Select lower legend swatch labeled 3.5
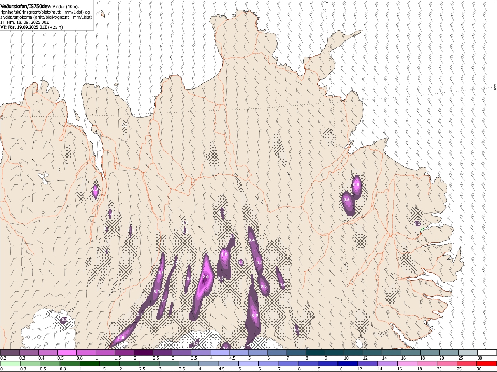The width and height of the screenshot is (497, 372). (188, 363)
